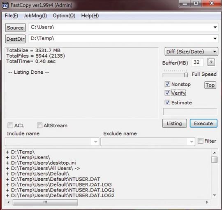Expand the Source path history dropdown
The image size is (222, 210).
pyautogui.click(x=215, y=27)
